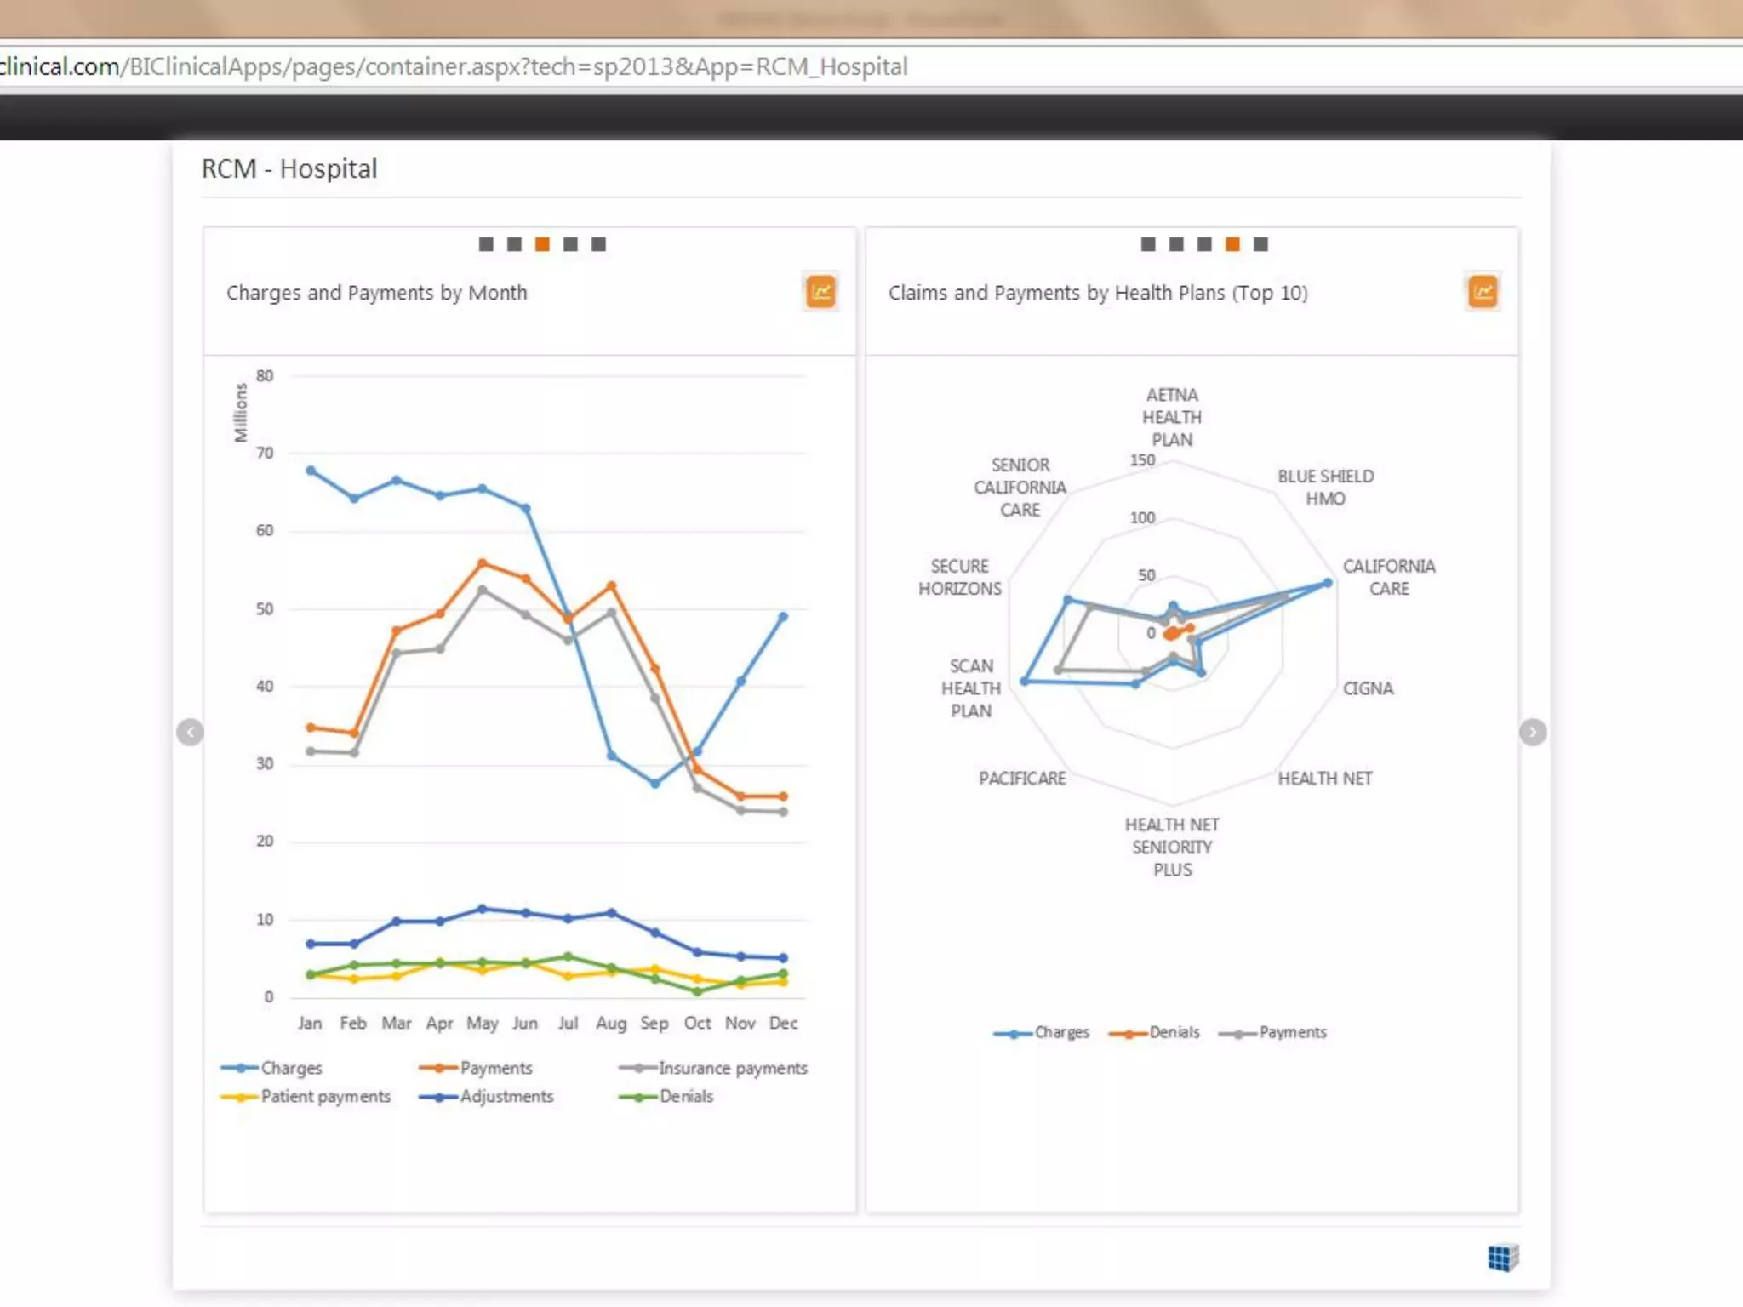
Task: Toggle Insurance payments series in legend
Action: [732, 1068]
